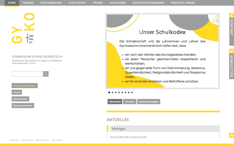234x146 pixels.
Task: Open the Sitemap footer link
Action: (x=14, y=140)
